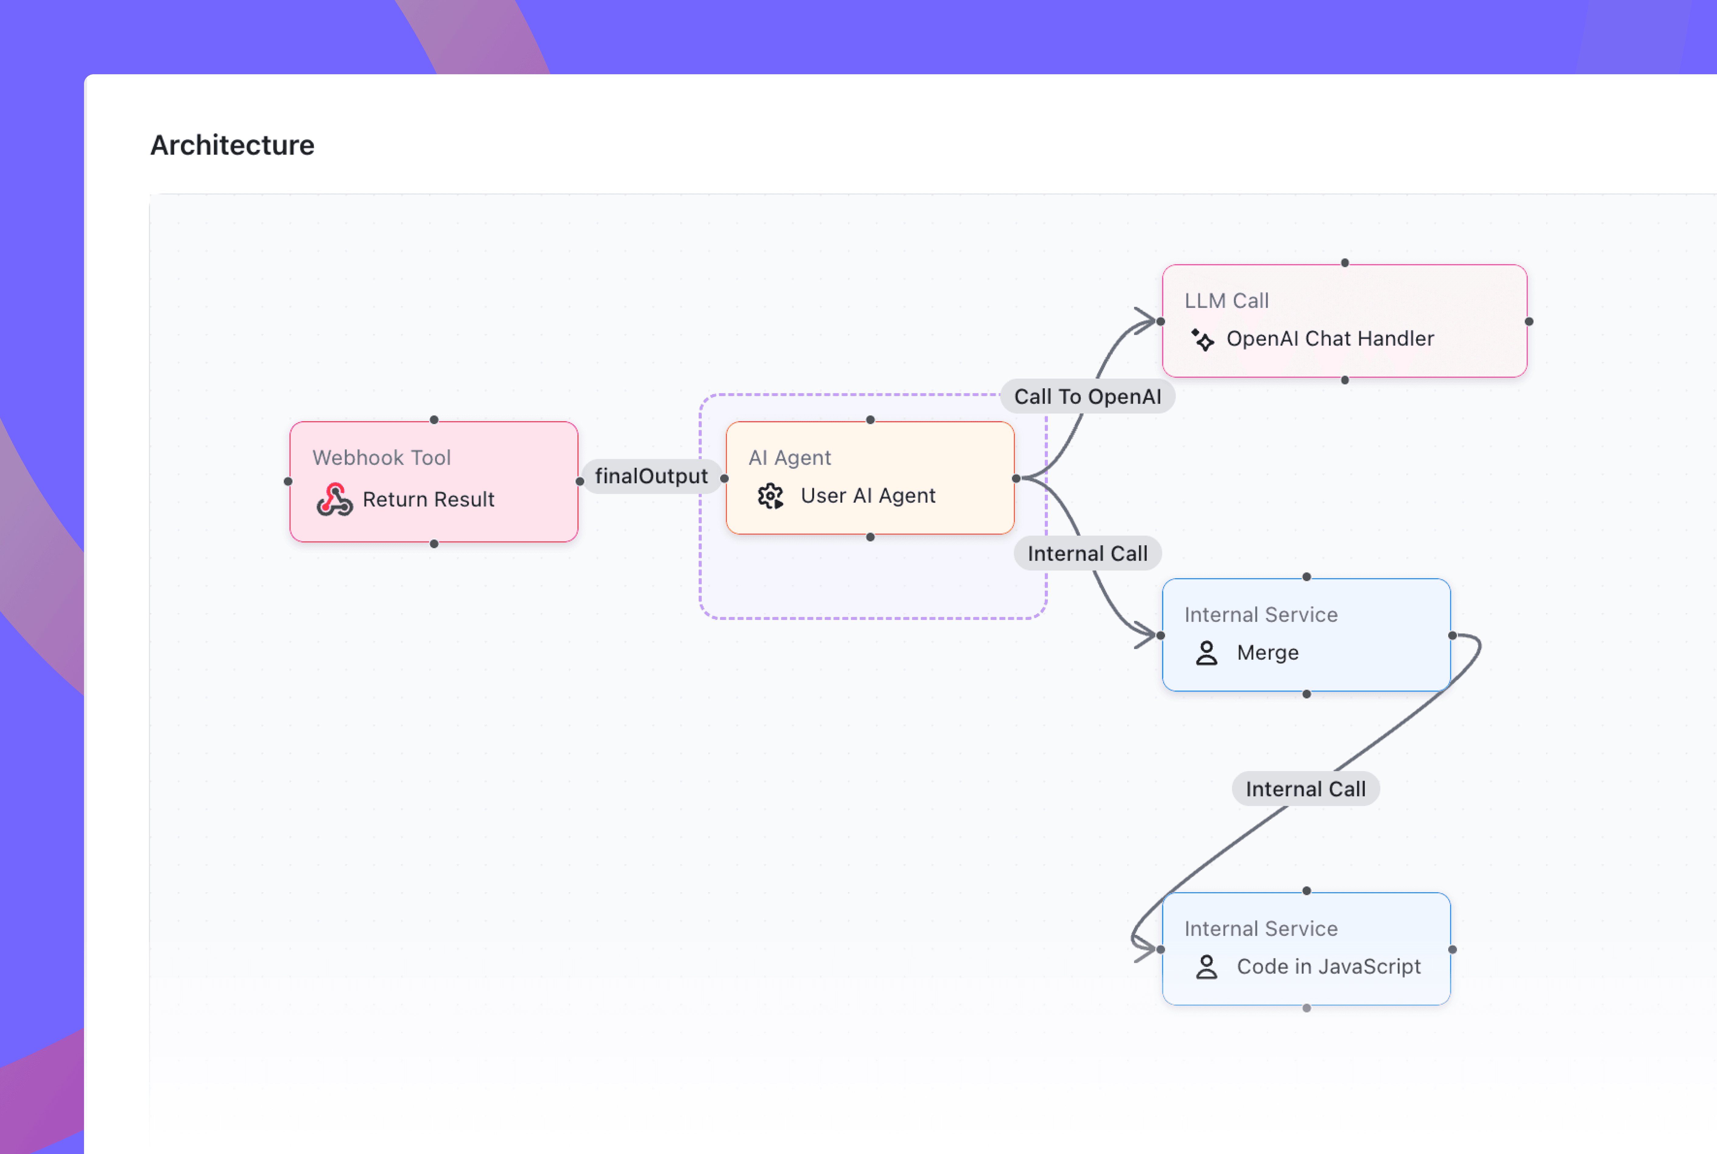Select Internal Call label below User AI Agent
Image resolution: width=1717 pixels, height=1154 pixels.
(1087, 554)
